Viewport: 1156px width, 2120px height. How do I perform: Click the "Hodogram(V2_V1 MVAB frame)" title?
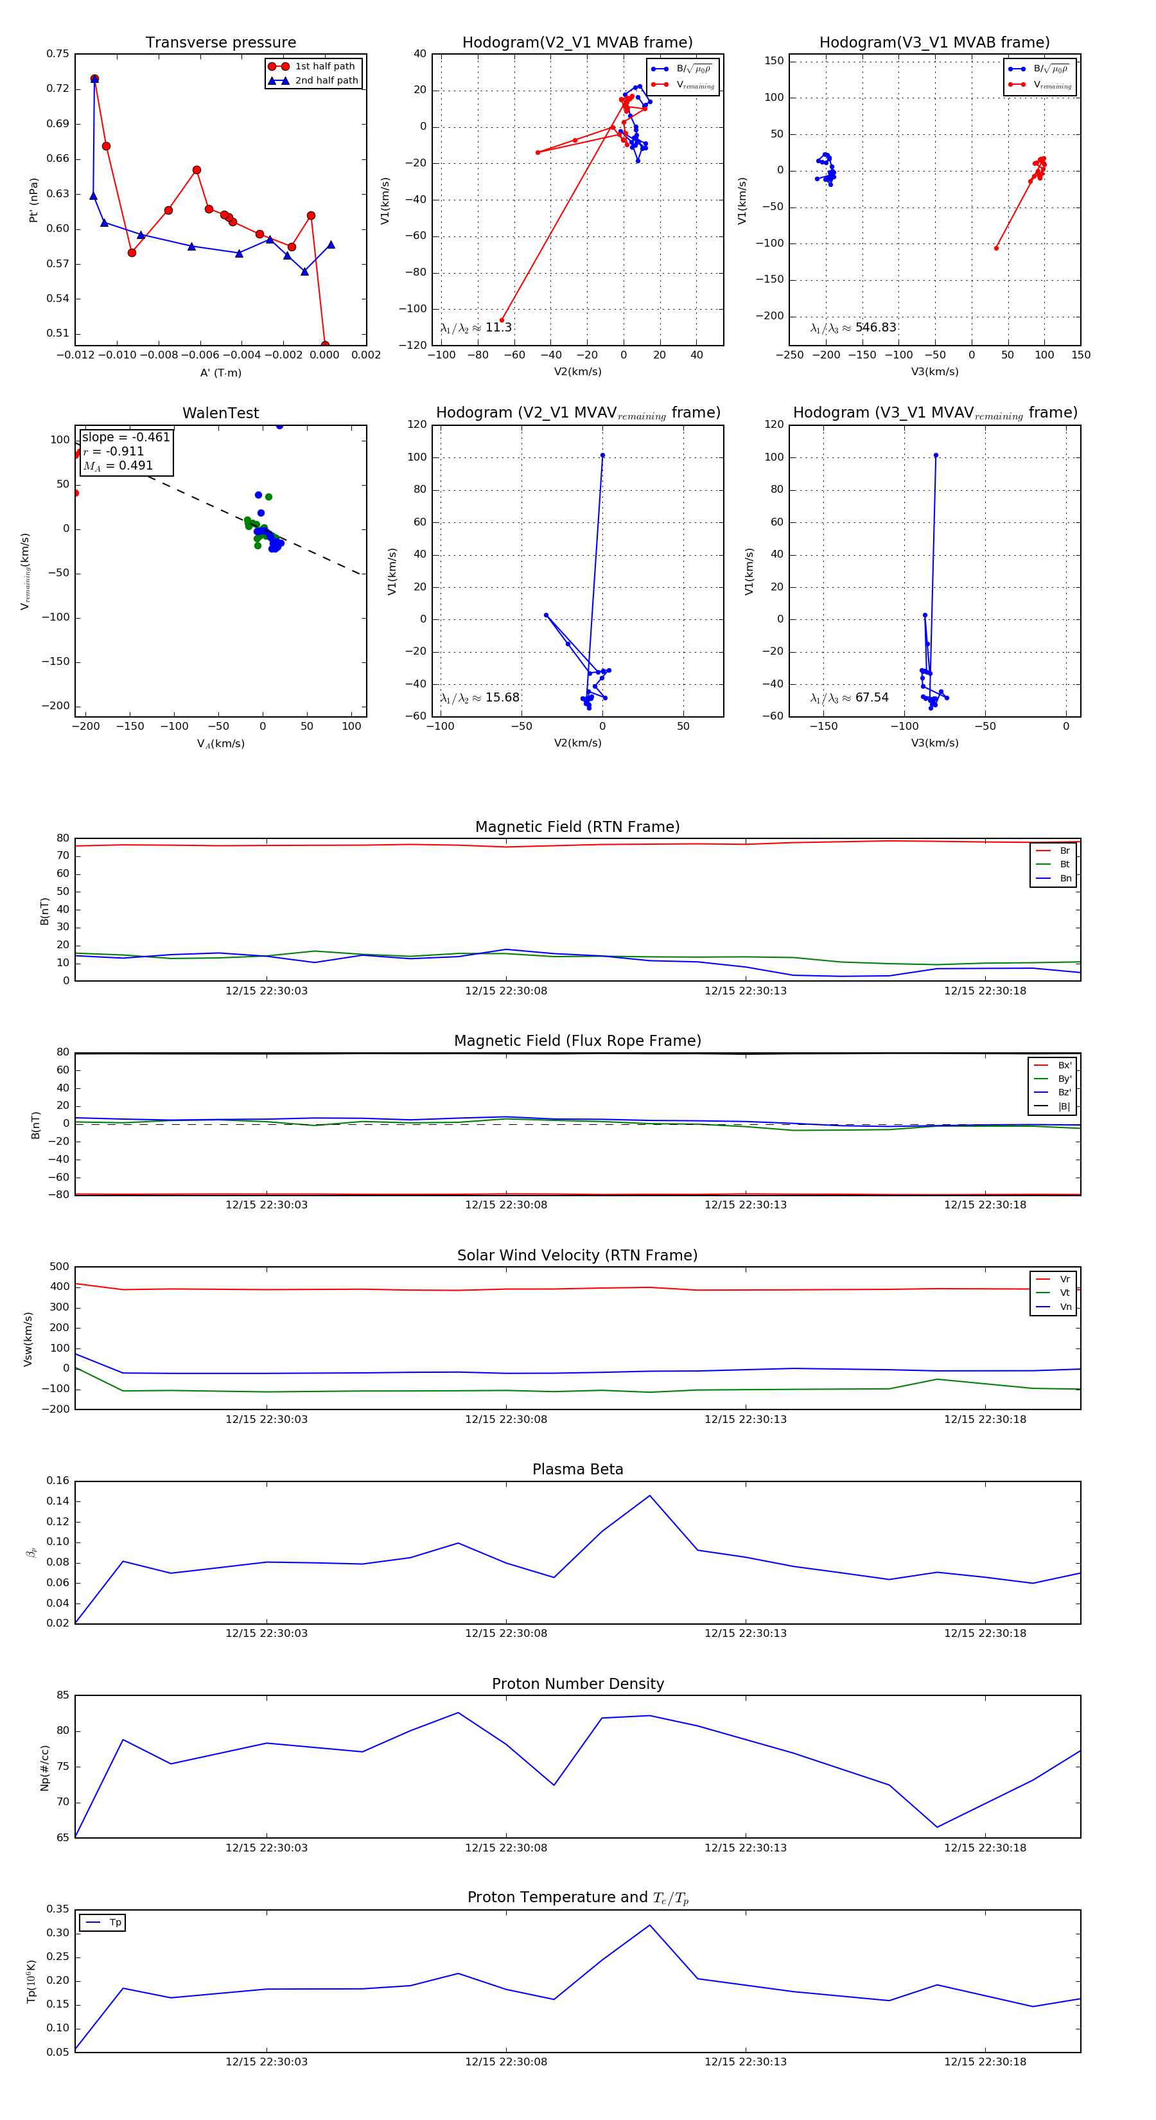point(577,43)
